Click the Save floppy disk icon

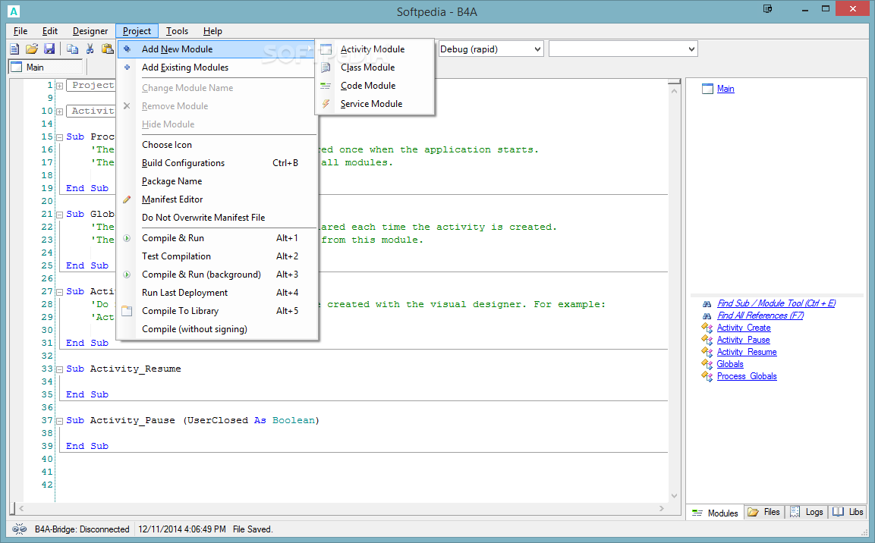click(49, 49)
